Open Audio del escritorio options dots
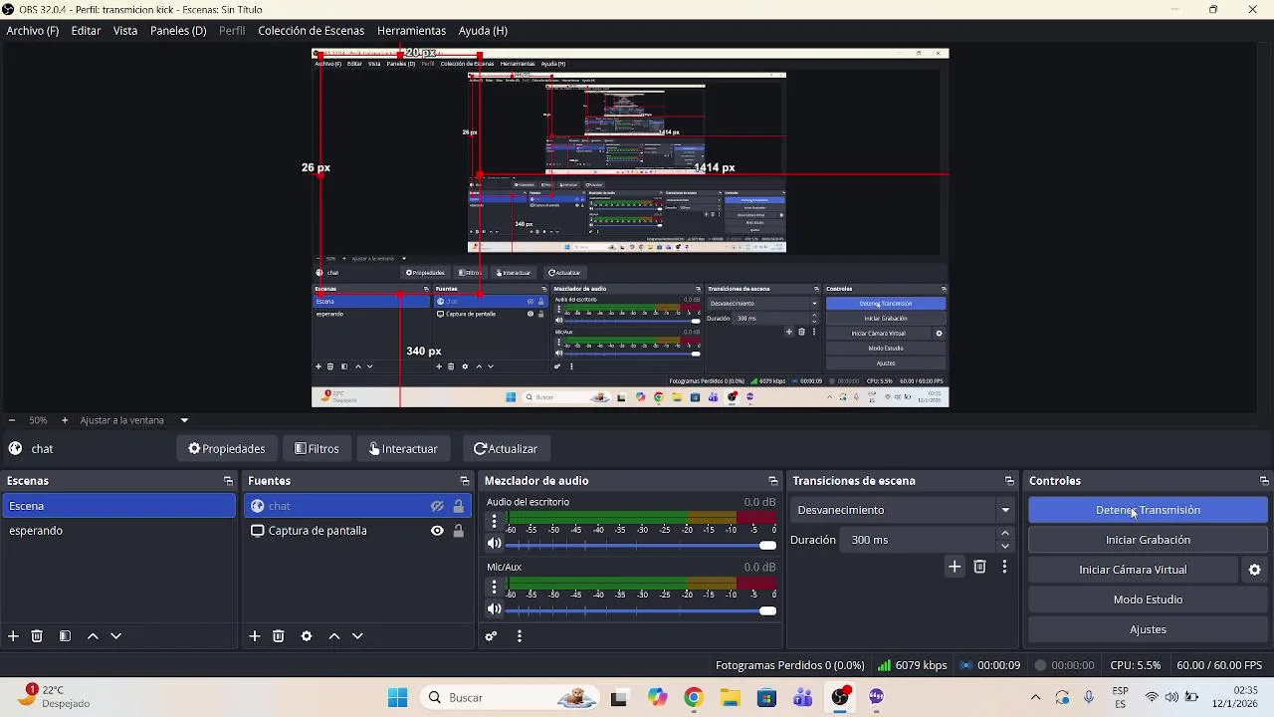Screen dimensions: 1274x717 (495, 522)
